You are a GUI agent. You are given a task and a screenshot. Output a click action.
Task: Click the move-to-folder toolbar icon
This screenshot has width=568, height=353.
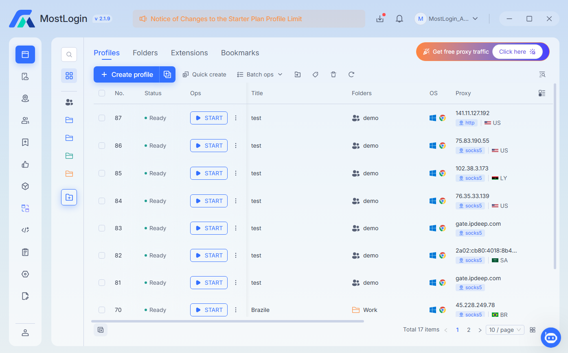298,74
